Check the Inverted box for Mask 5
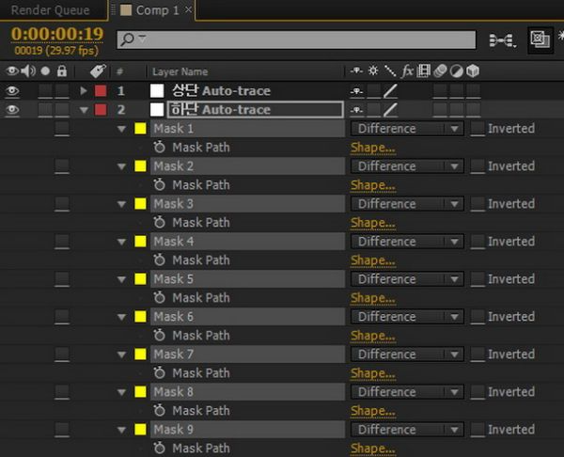The image size is (564, 457). pyautogui.click(x=478, y=279)
